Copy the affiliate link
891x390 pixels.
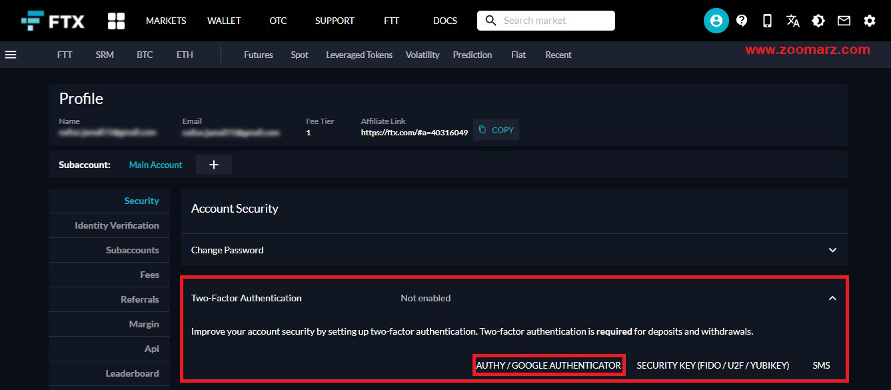pos(496,130)
